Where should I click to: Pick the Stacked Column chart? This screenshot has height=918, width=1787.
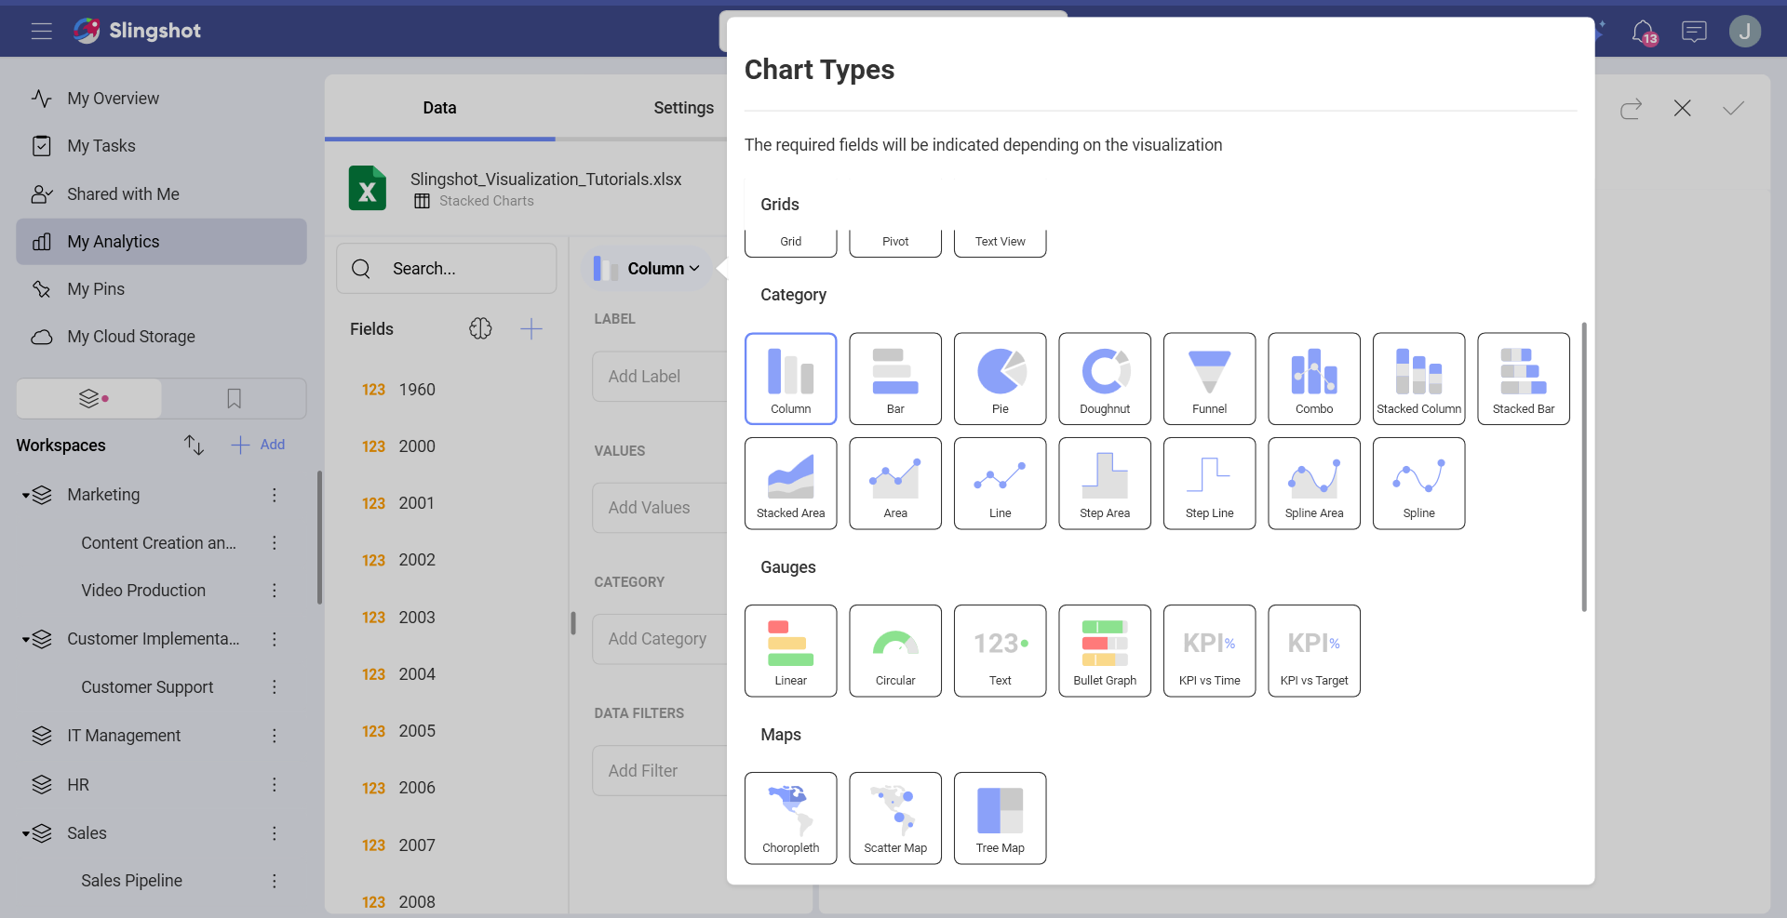(1418, 379)
